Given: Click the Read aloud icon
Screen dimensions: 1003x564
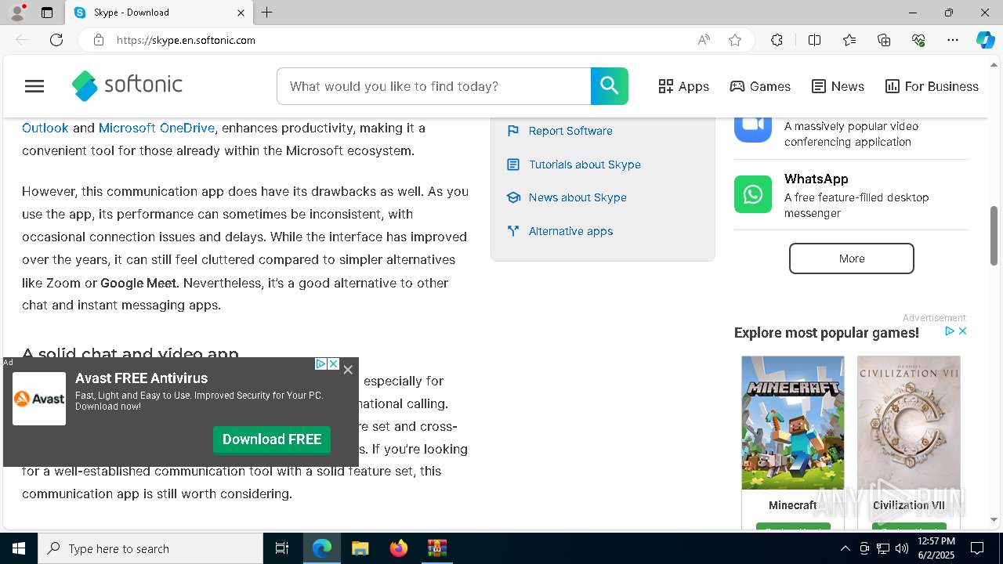Looking at the screenshot, I should point(704,40).
